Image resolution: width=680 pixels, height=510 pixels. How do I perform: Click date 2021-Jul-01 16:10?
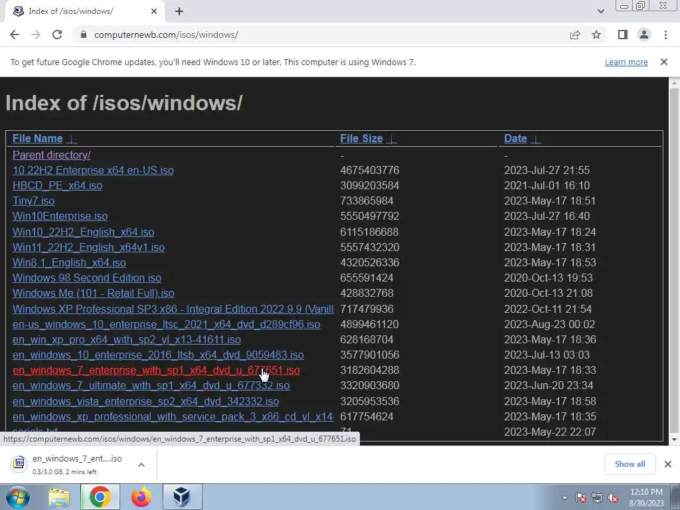(547, 186)
